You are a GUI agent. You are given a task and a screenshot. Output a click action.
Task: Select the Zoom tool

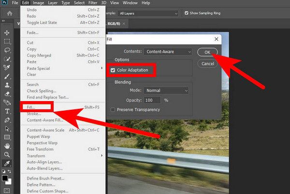coord(7,155)
